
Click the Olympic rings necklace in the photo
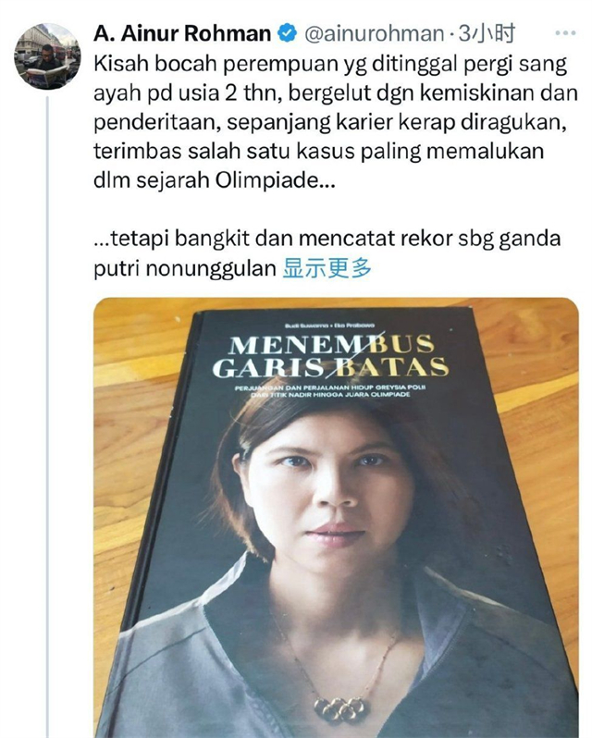(x=341, y=708)
